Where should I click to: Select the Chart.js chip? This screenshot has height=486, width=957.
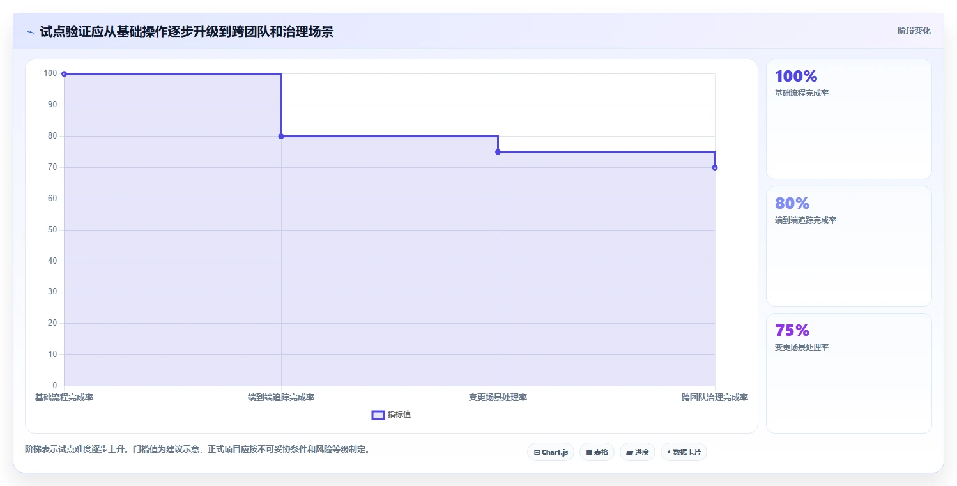coord(551,452)
